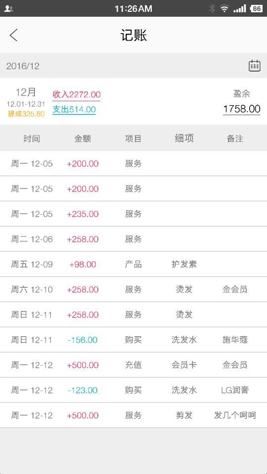Open the calendar date picker icon
267x474 pixels.
click(254, 66)
